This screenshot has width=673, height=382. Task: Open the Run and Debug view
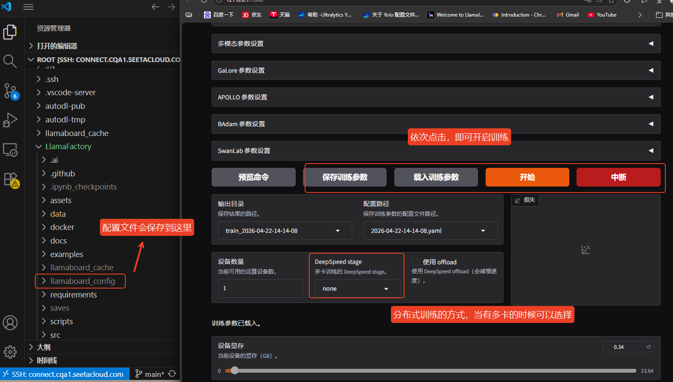(10, 120)
